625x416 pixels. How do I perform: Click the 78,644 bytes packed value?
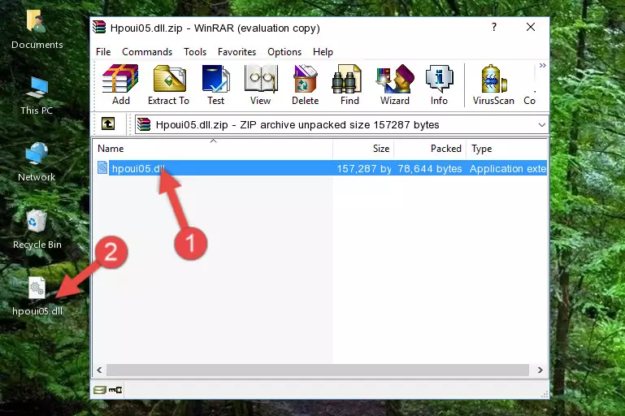coord(430,168)
